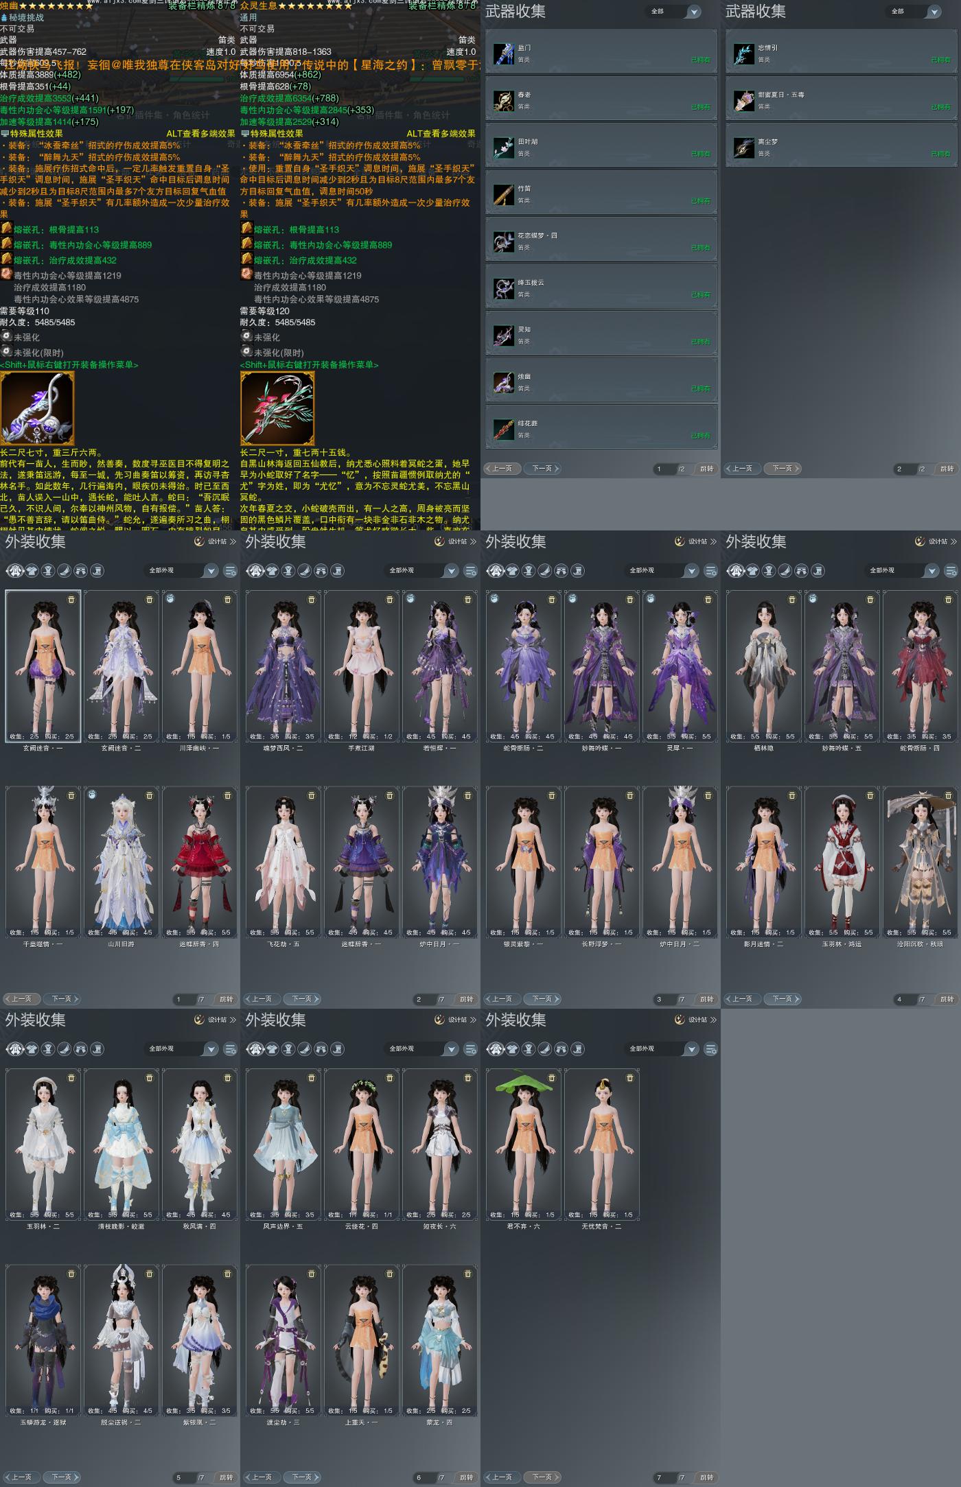
Task: Select shirt category tab on outfit page 5
Action: pos(32,1049)
